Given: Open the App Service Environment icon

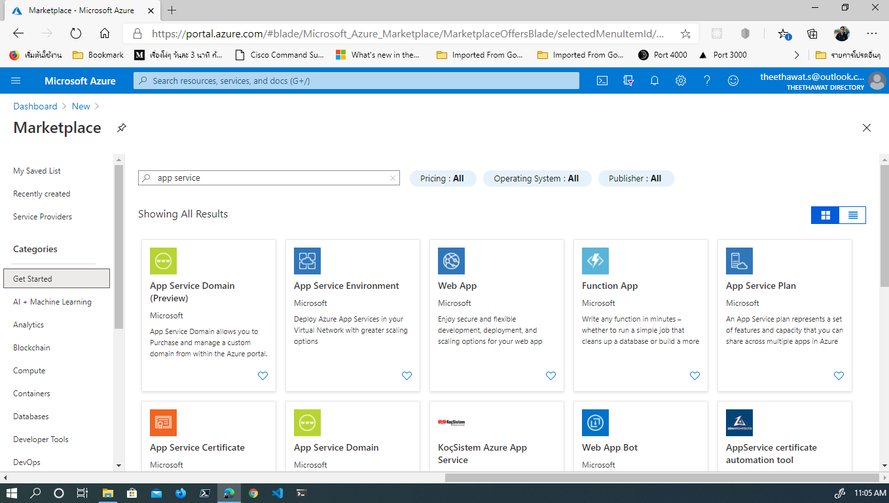Looking at the screenshot, I should tap(307, 261).
